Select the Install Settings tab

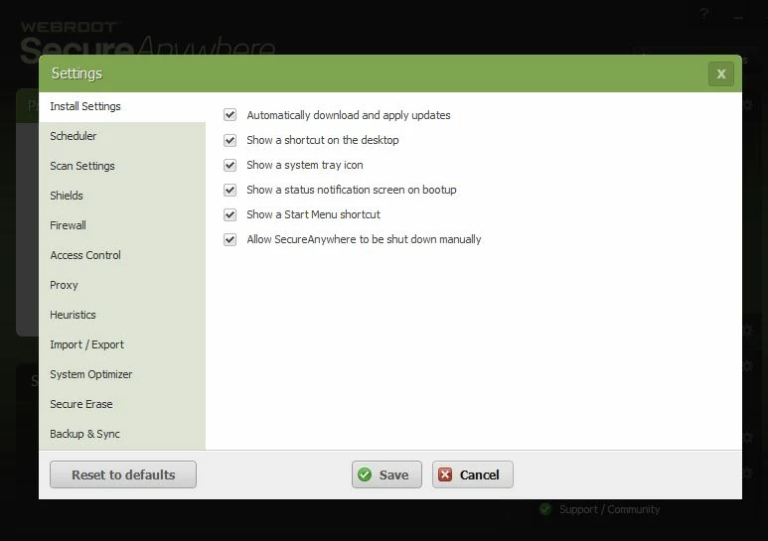tap(122, 106)
